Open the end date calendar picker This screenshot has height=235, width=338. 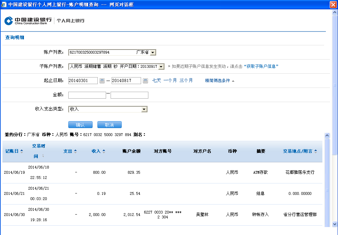[145, 81]
